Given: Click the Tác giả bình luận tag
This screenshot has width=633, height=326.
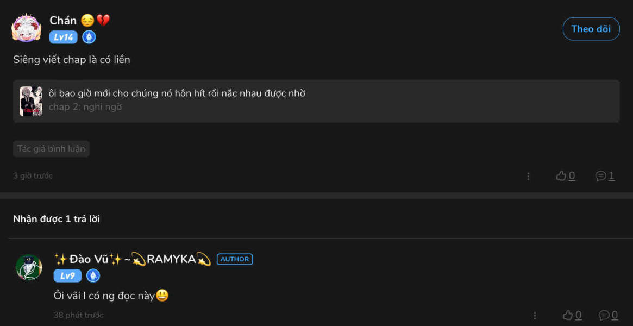Looking at the screenshot, I should coord(51,149).
